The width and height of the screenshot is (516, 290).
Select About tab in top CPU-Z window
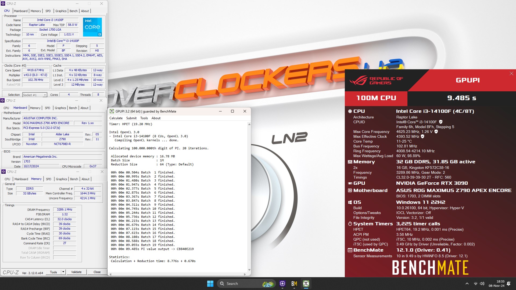coord(85,11)
